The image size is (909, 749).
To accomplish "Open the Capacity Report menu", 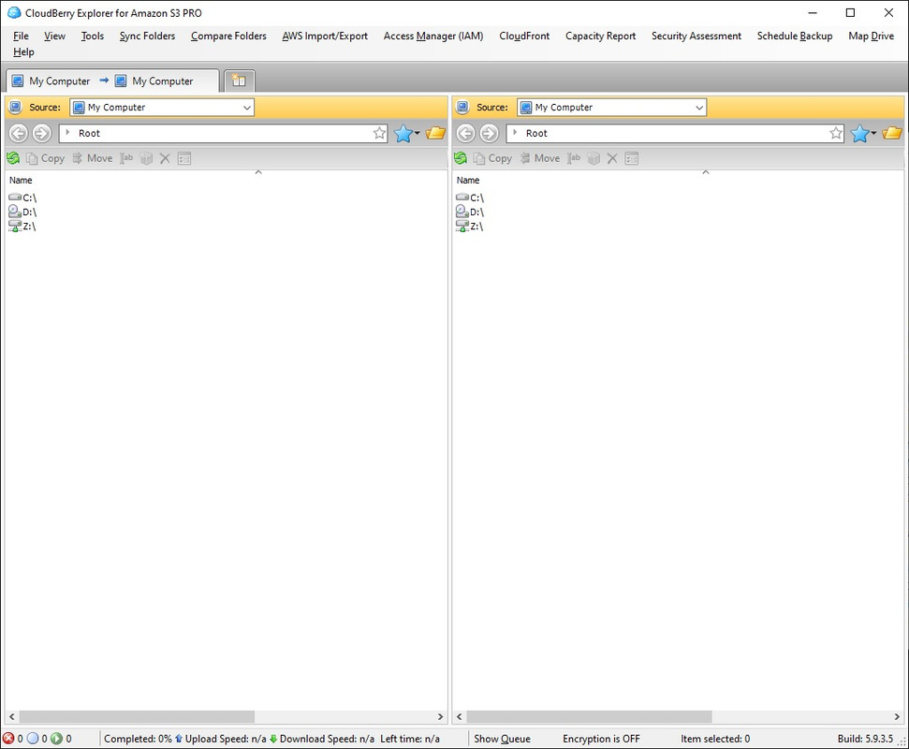I will point(601,36).
